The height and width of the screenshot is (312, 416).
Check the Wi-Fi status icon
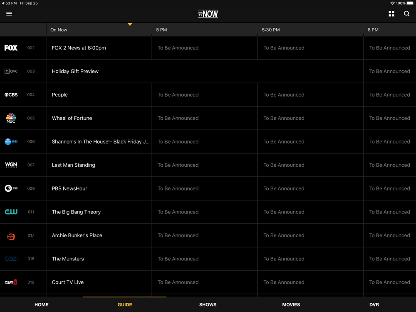pos(392,3)
